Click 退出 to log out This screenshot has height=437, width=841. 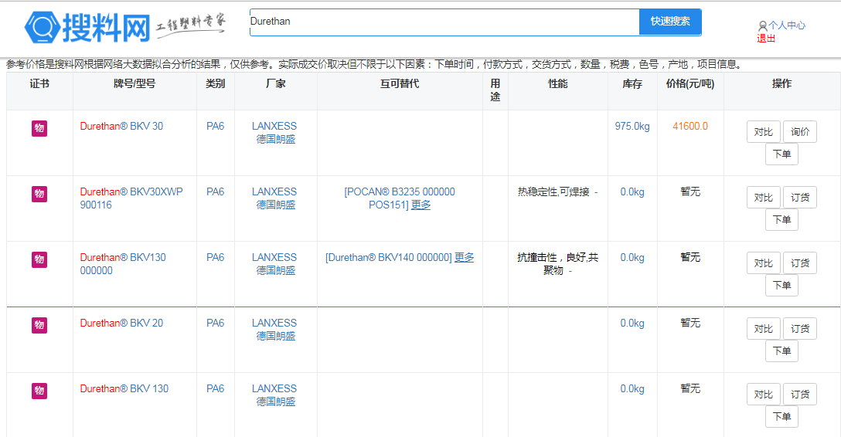pos(765,39)
